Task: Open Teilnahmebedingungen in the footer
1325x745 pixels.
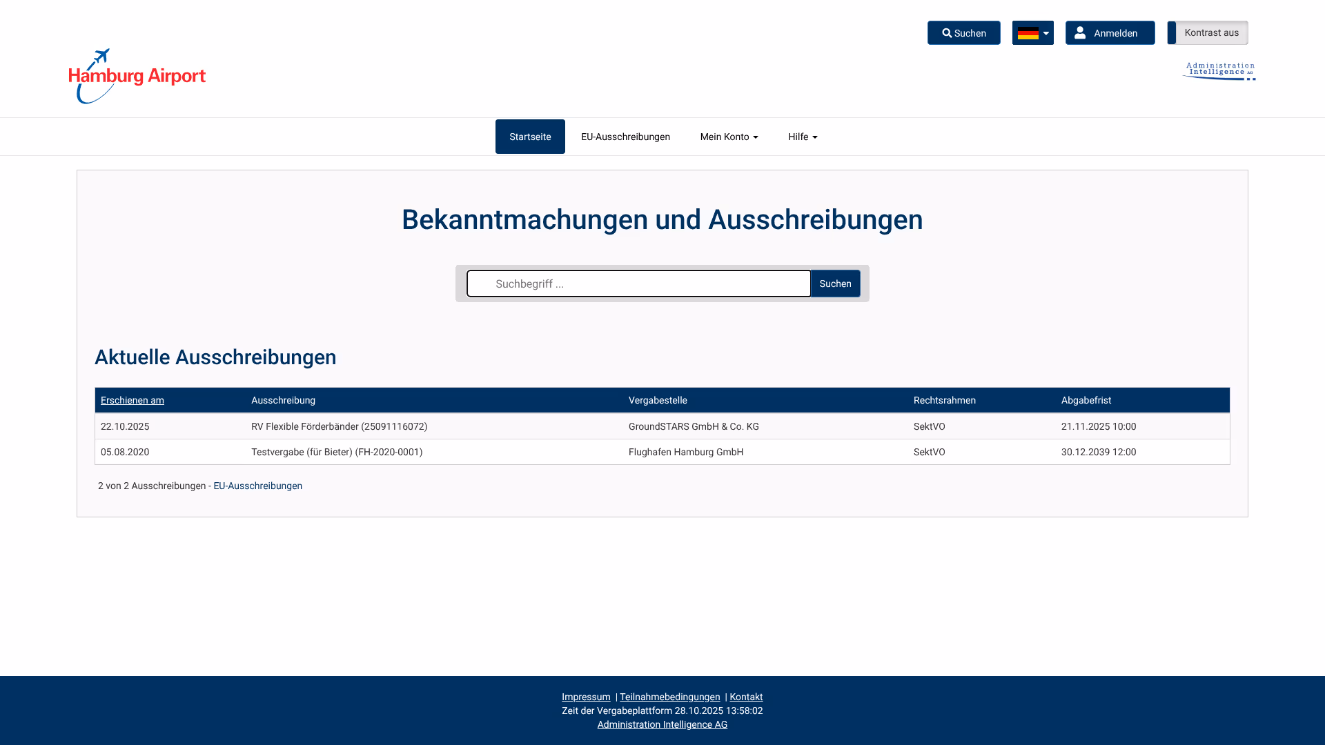Action: click(669, 697)
